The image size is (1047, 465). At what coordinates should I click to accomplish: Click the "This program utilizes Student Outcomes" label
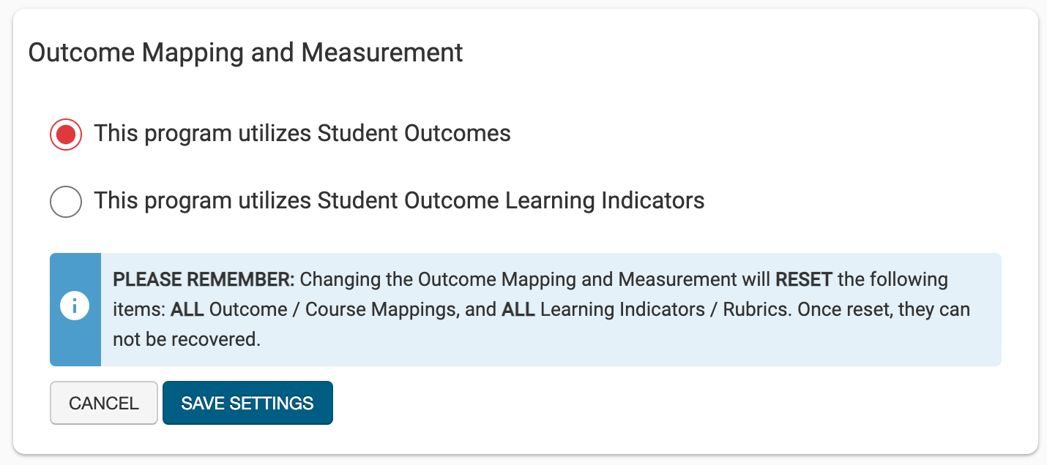pyautogui.click(x=302, y=134)
